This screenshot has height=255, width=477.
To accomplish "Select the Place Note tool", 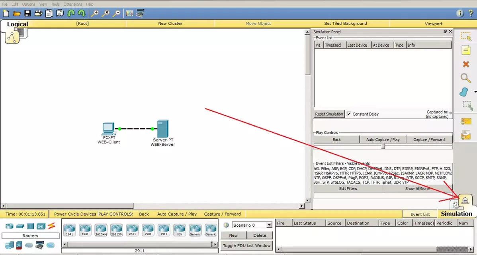I will 466,50.
